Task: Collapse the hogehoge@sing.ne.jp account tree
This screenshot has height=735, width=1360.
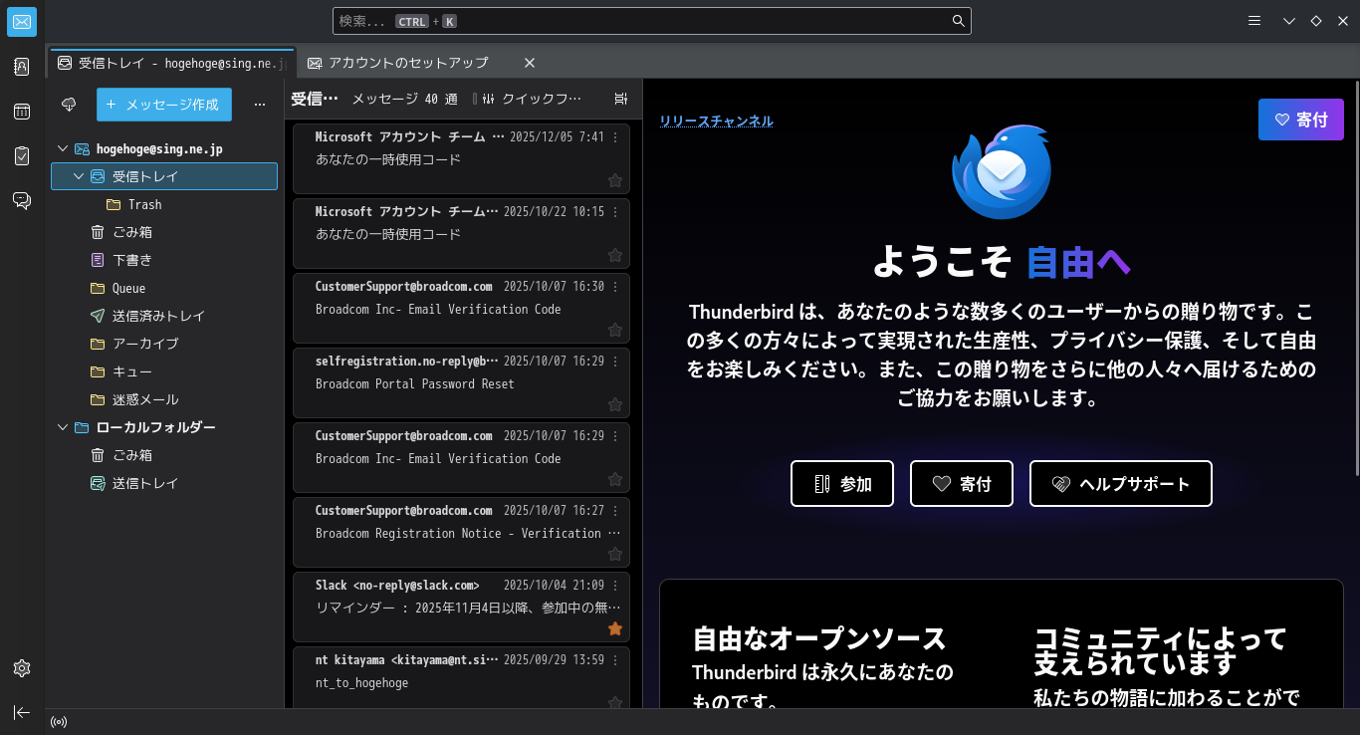Action: tap(63, 148)
